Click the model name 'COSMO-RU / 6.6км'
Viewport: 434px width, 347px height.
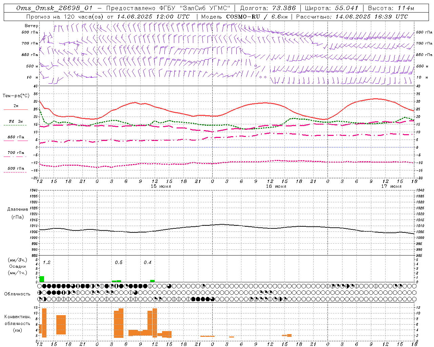coord(257,17)
